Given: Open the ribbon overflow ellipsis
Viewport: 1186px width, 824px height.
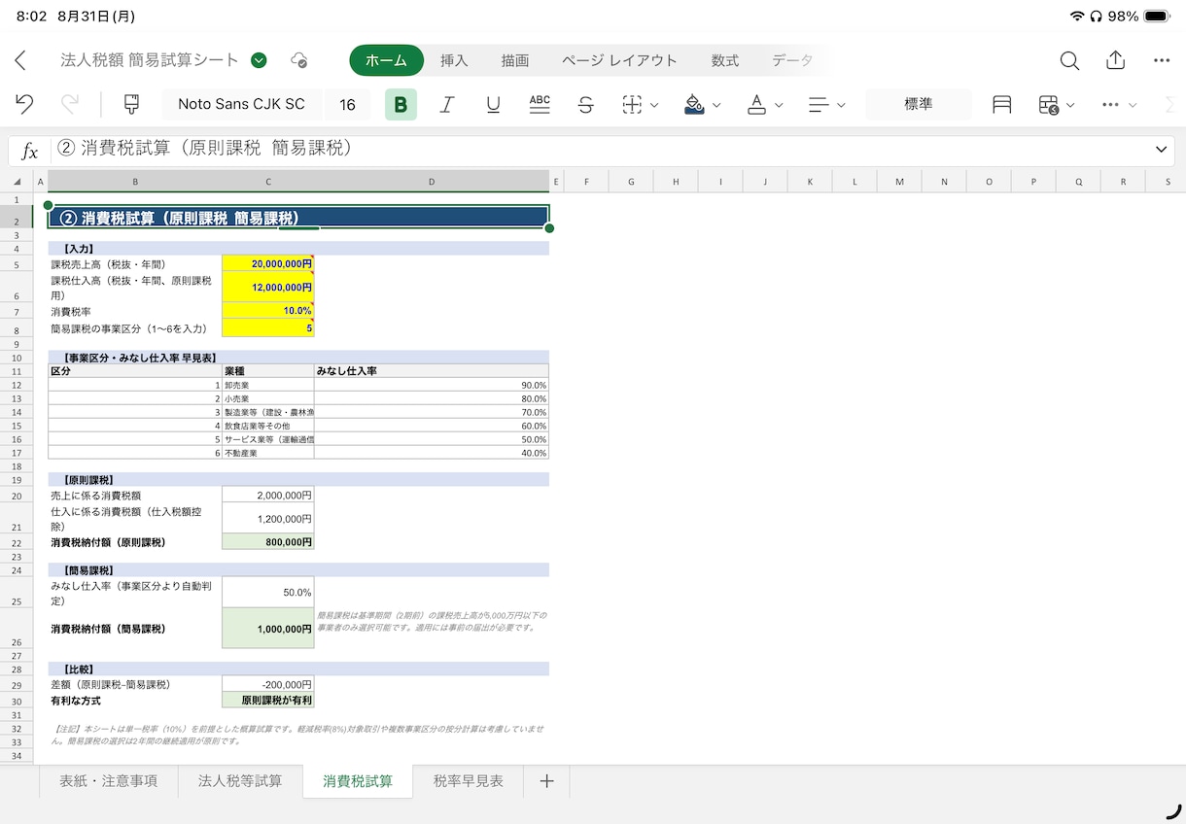Looking at the screenshot, I should tap(1111, 104).
